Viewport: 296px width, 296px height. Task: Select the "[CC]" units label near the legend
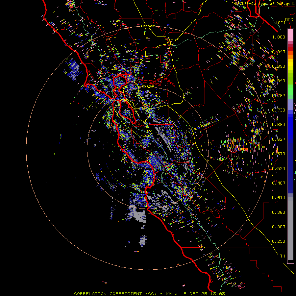[x=281, y=23]
